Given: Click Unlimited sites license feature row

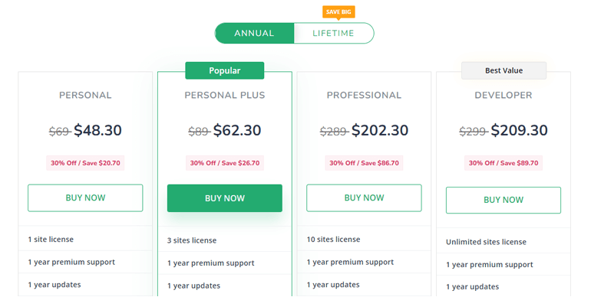Looking at the screenshot, I should point(504,242).
